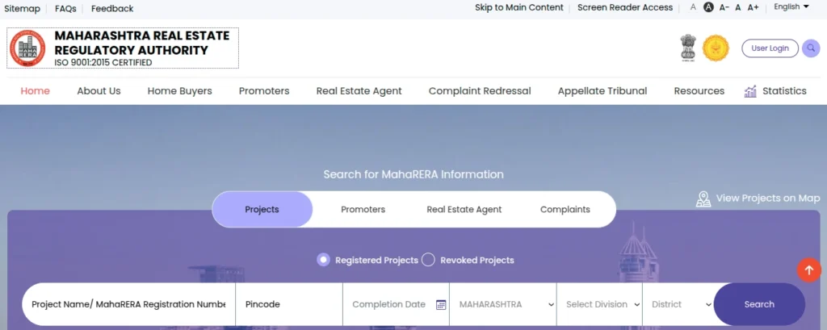
Task: Open the Sitemap link
Action: (22, 8)
